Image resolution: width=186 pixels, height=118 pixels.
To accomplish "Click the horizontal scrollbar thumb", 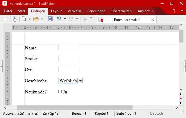I will (75, 108).
